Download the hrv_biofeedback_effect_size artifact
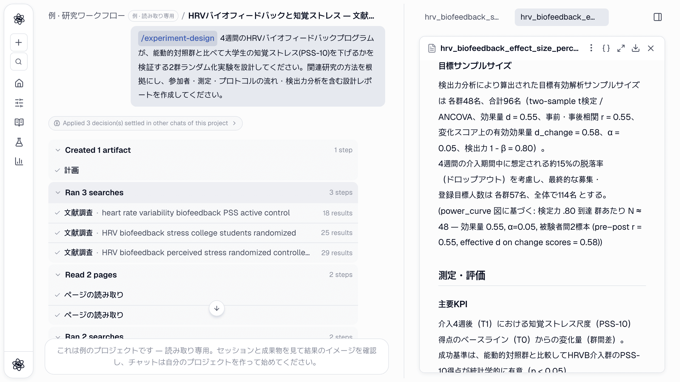This screenshot has width=680, height=382. tap(636, 48)
